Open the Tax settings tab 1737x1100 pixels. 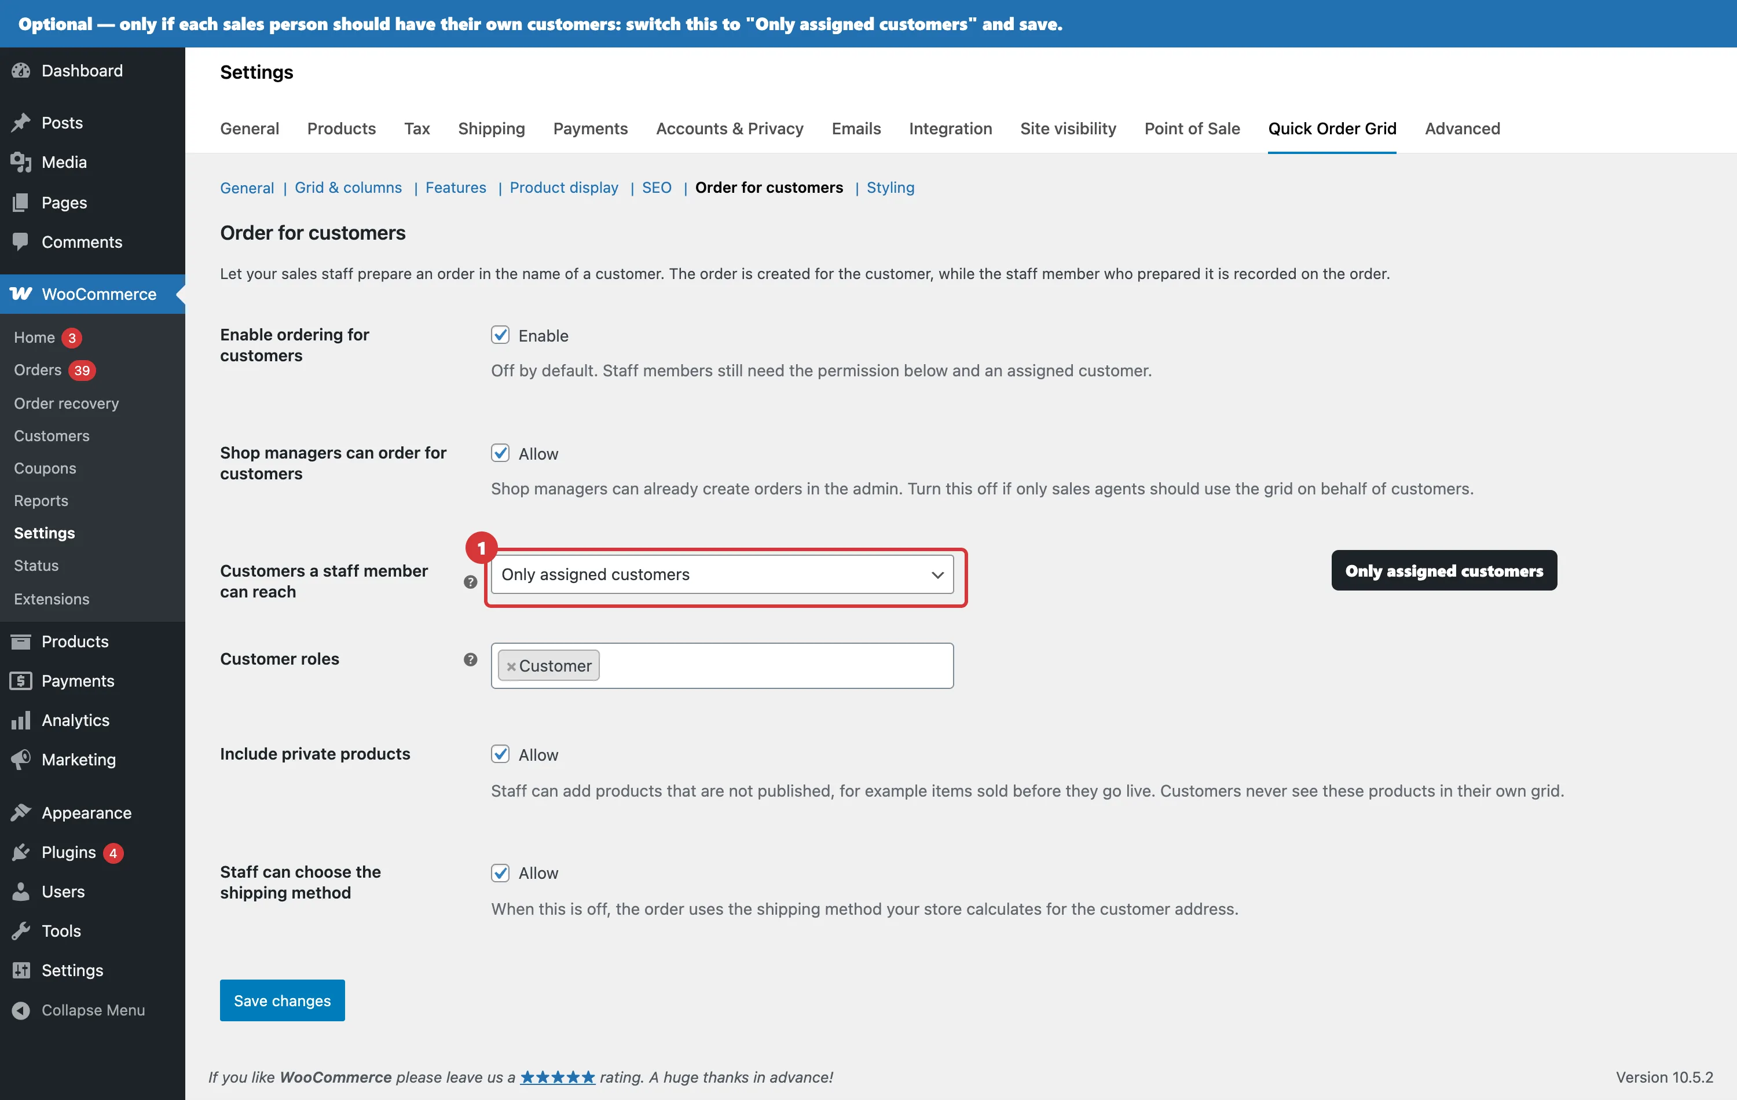click(417, 129)
